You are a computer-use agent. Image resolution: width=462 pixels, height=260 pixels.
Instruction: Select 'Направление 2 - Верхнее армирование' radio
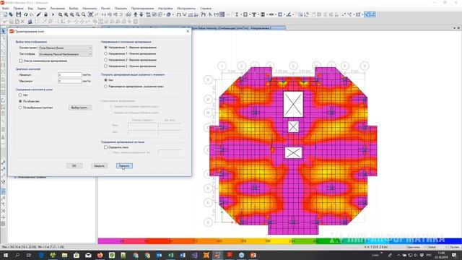106,60
